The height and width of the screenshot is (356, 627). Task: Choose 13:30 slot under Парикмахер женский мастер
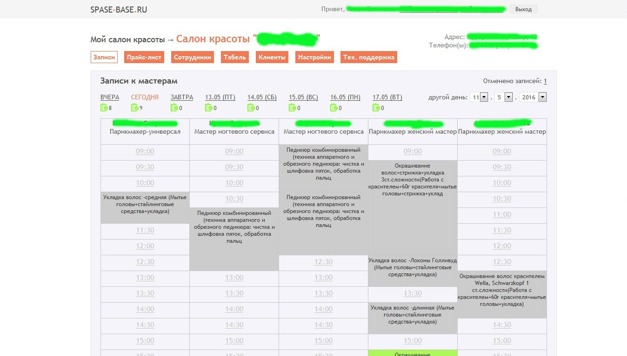coord(413,293)
